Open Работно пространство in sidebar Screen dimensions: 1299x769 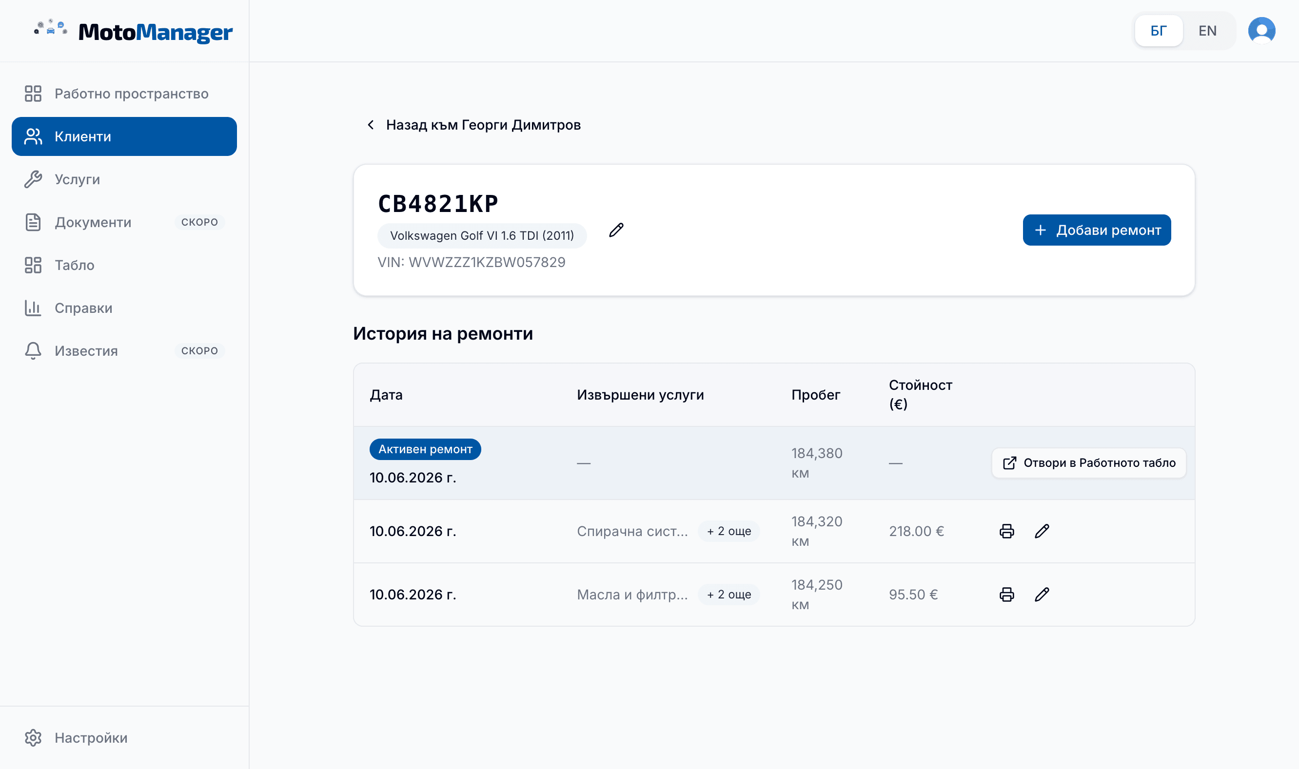[124, 94]
